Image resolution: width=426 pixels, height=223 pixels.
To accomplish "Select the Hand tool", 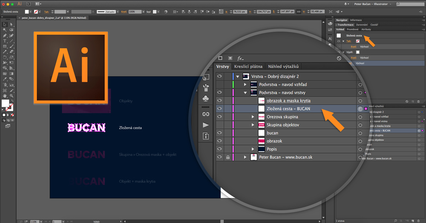I will click(x=5, y=95).
